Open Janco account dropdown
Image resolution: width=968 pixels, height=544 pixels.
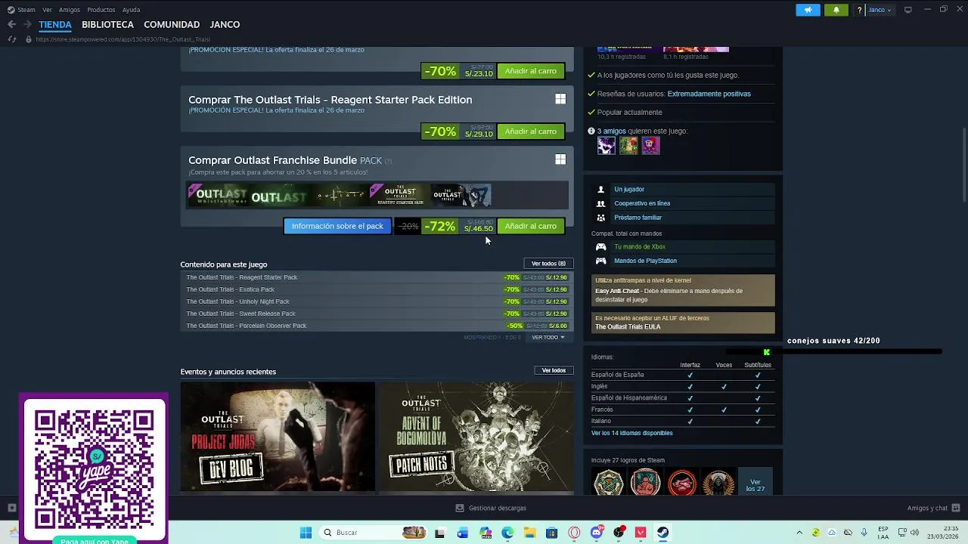tap(880, 10)
